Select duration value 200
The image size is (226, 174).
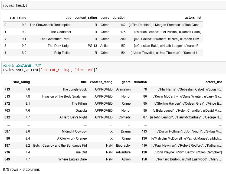(123, 39)
